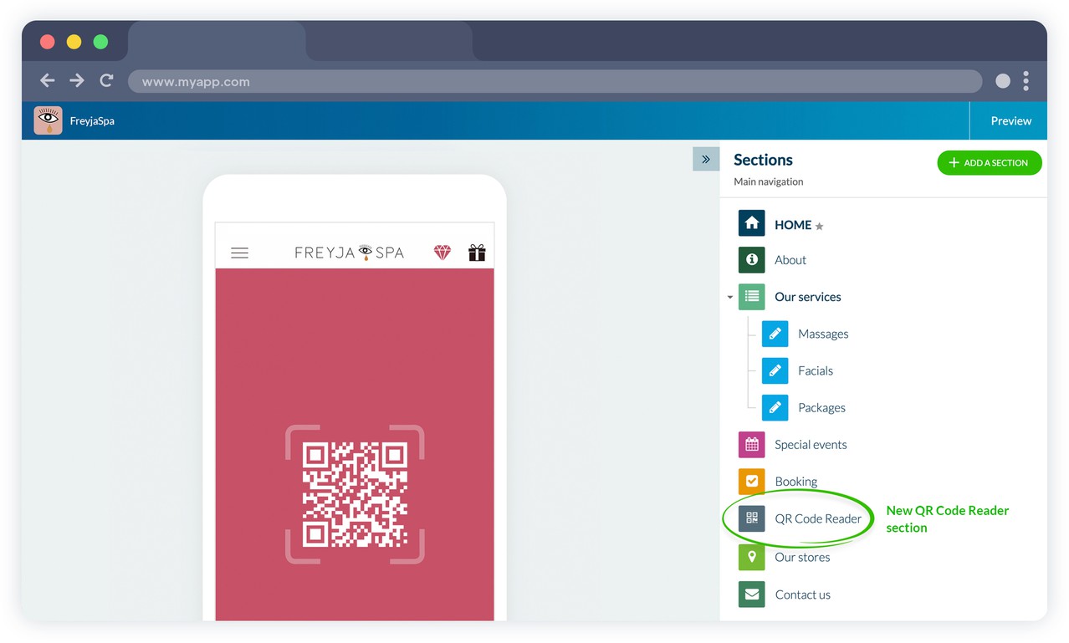The height and width of the screenshot is (643, 1069).
Task: Select the Special events section label
Action: (811, 445)
